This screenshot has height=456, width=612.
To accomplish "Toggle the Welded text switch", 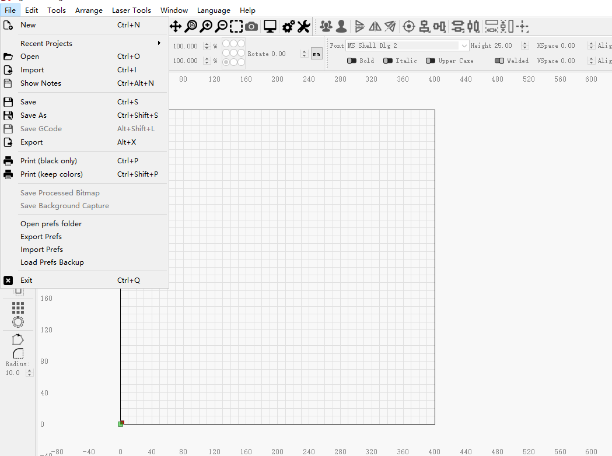I will pos(499,61).
